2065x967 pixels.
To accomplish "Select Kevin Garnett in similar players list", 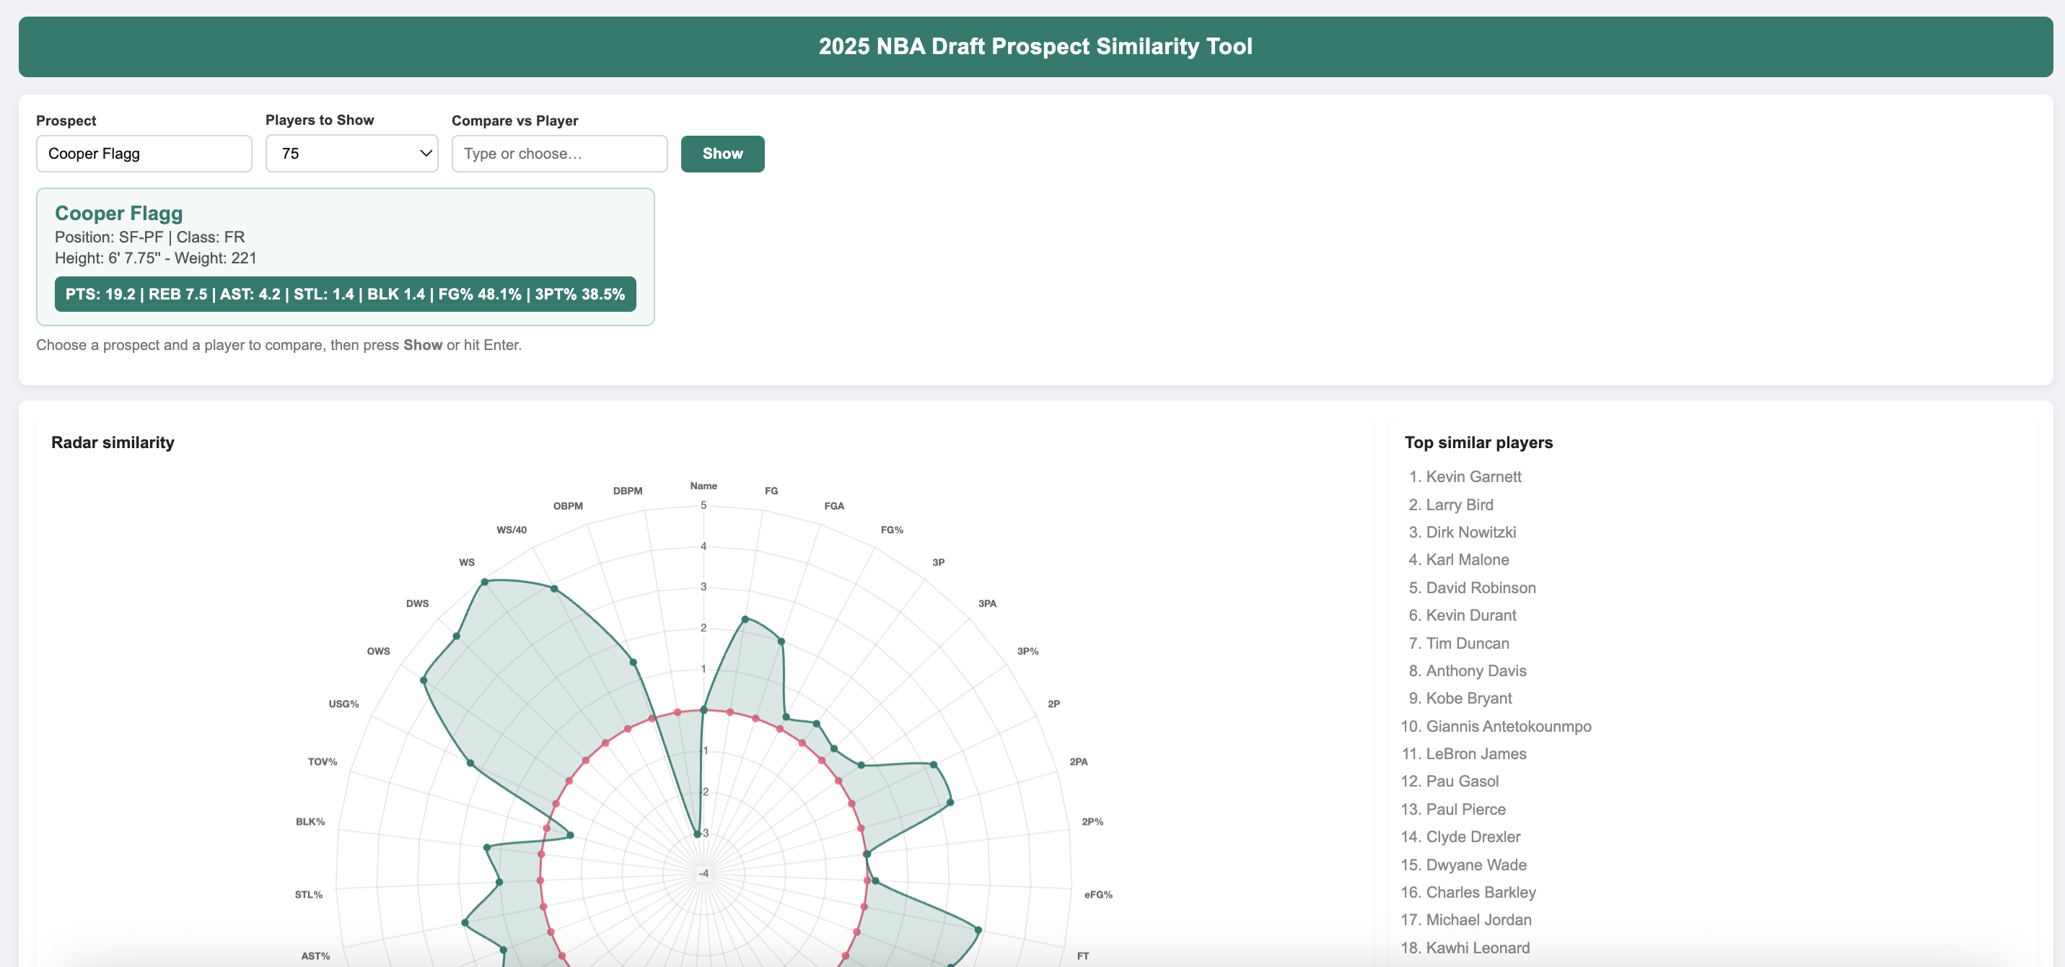I will pyautogui.click(x=1473, y=476).
